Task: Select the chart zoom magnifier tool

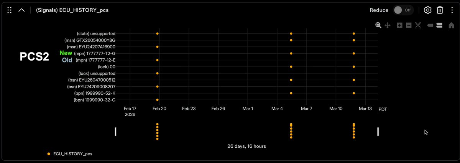Action: pyautogui.click(x=378, y=25)
